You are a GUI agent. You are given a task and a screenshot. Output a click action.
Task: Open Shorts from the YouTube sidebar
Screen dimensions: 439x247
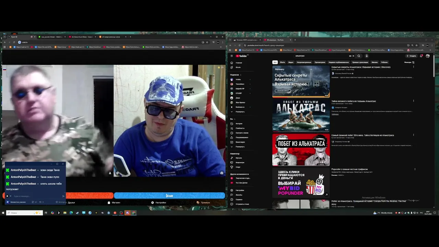click(238, 67)
